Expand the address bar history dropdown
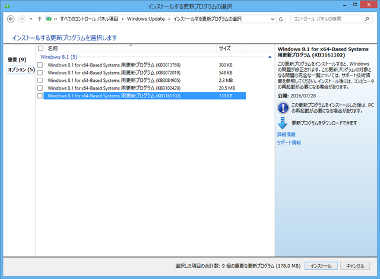The width and height of the screenshot is (380, 279). [273, 19]
